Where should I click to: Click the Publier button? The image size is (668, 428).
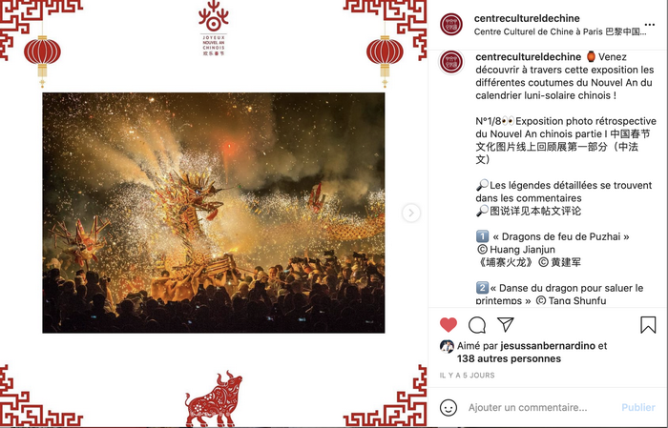[638, 408]
